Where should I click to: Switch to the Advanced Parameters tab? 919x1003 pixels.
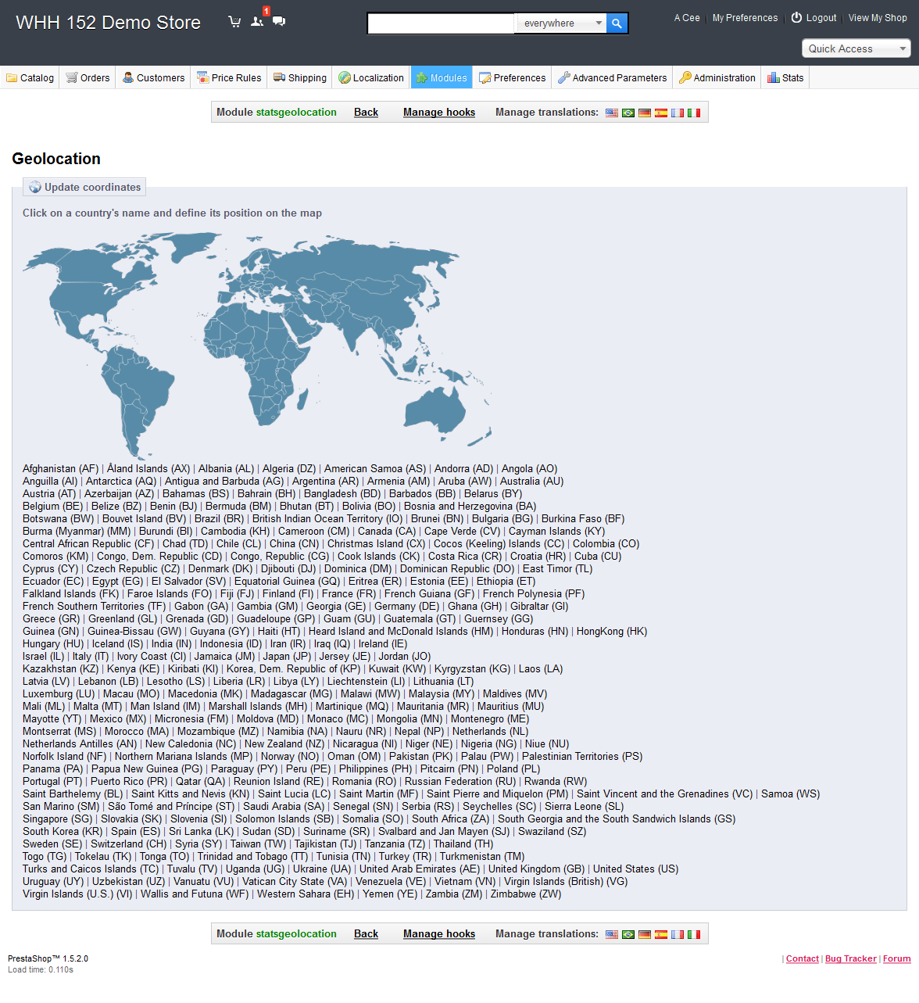click(612, 78)
